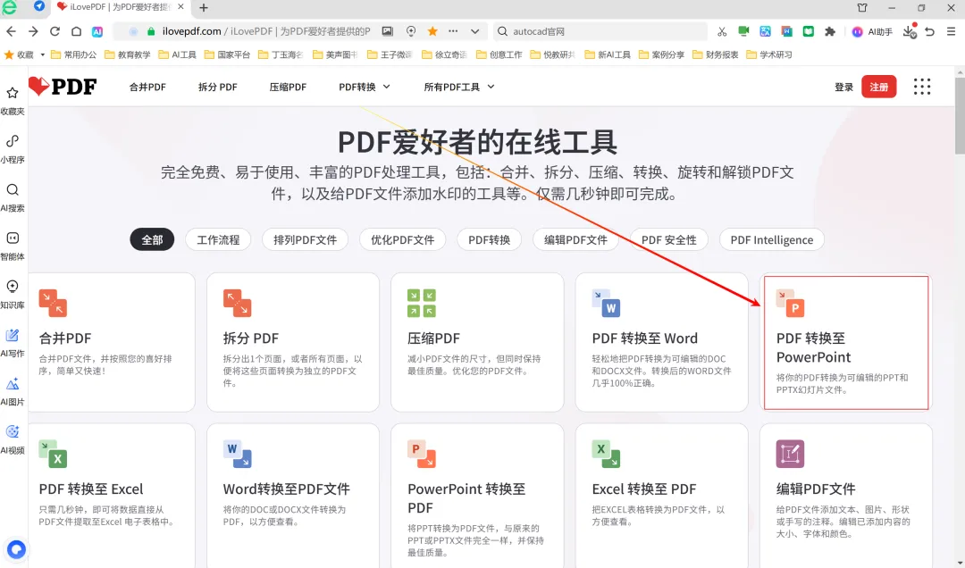965x568 pixels.
Task: Select the 优化PDF文件 filter tab
Action: [x=402, y=240]
